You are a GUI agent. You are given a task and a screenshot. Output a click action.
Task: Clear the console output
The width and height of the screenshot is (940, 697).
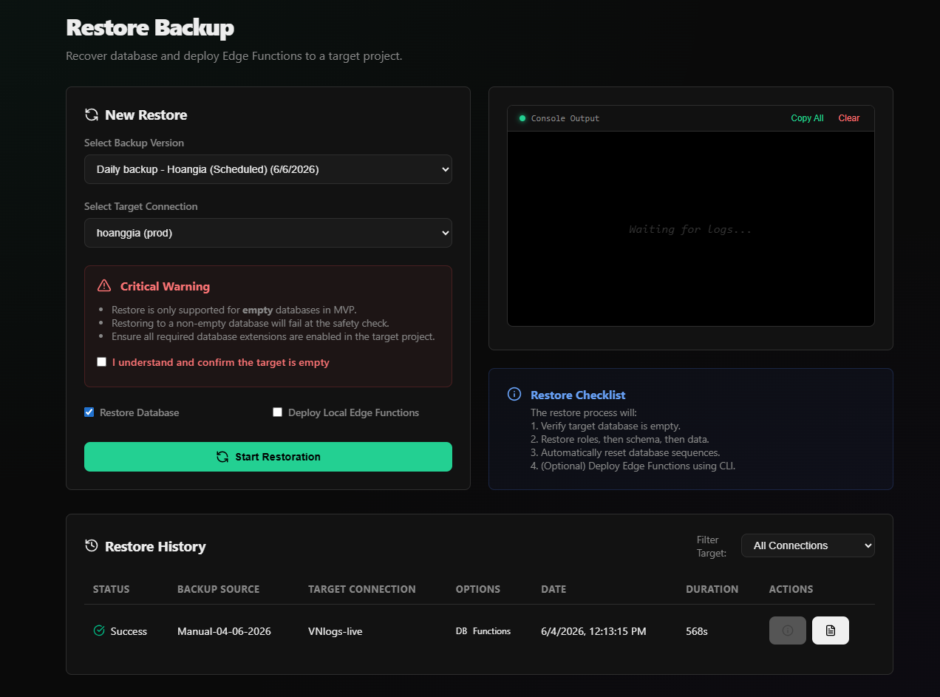tap(849, 118)
